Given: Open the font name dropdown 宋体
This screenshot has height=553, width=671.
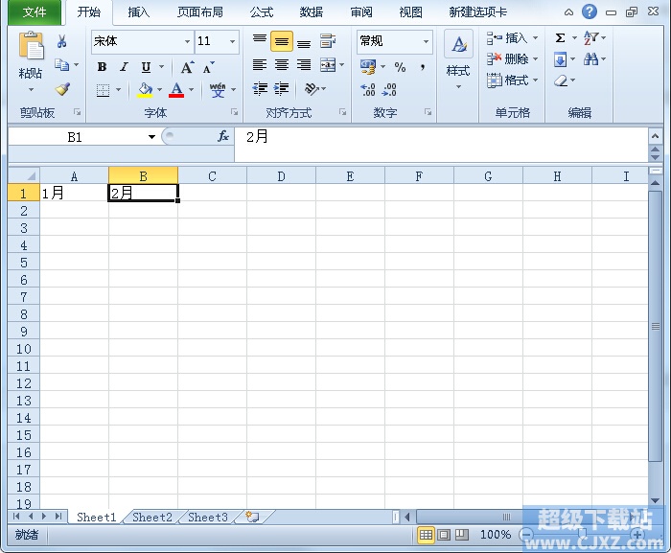Looking at the screenshot, I should (187, 41).
